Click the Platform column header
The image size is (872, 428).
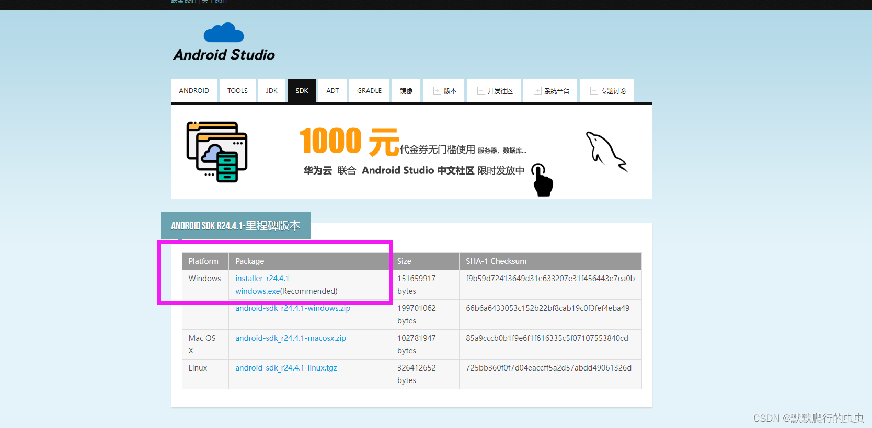tap(205, 261)
